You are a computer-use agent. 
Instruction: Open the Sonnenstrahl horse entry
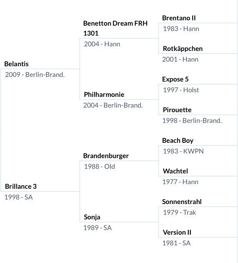182,202
